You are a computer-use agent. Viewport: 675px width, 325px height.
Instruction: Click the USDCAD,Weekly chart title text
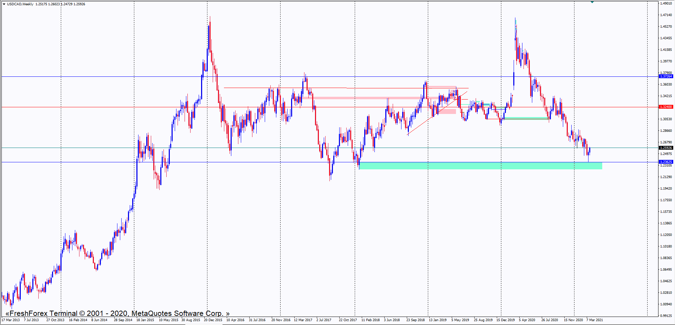click(20, 4)
